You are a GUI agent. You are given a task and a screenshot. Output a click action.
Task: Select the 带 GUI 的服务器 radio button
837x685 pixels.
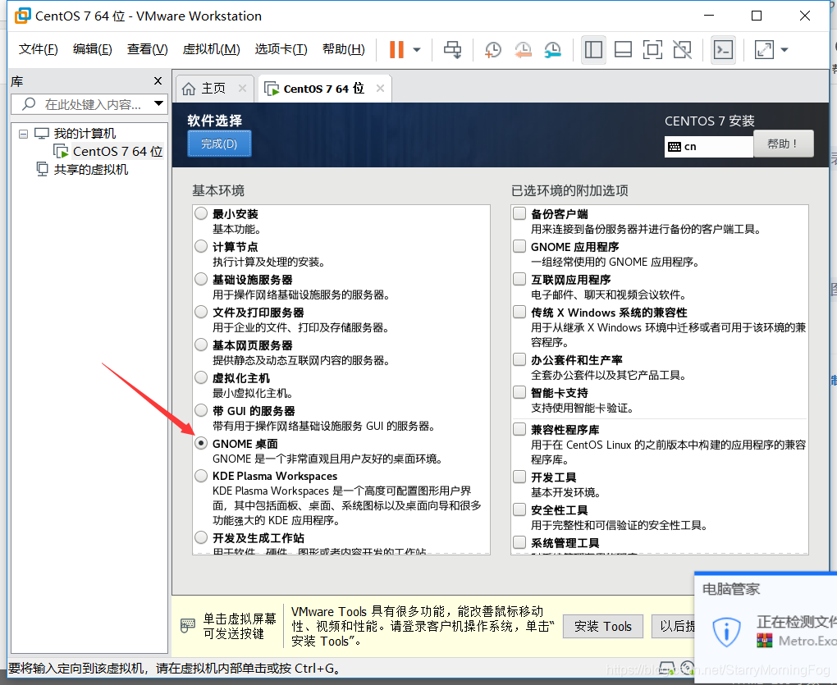pyautogui.click(x=201, y=410)
